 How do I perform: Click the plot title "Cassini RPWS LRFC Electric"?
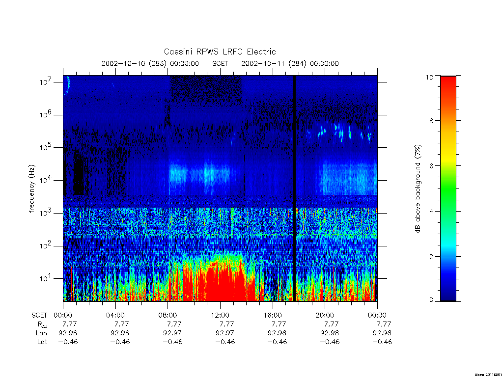click(x=220, y=52)
